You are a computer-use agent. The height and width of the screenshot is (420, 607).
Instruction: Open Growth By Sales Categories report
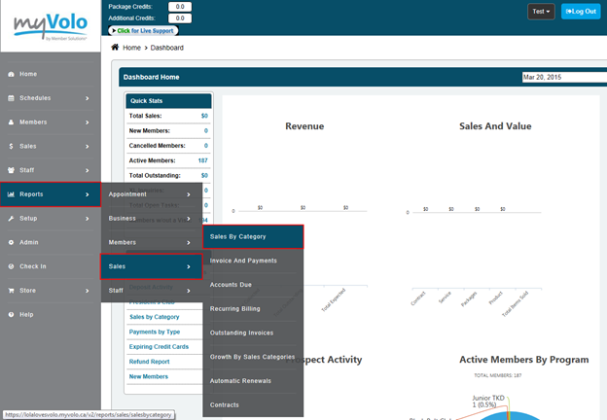(x=253, y=357)
